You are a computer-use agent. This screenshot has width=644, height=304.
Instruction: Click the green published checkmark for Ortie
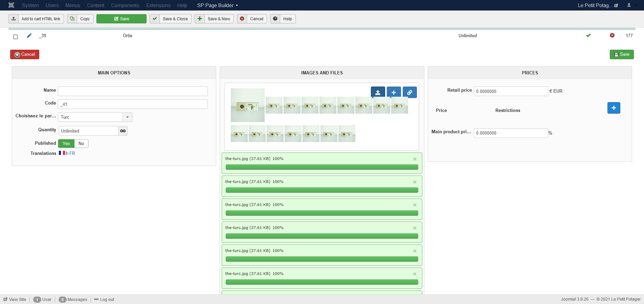click(x=588, y=36)
